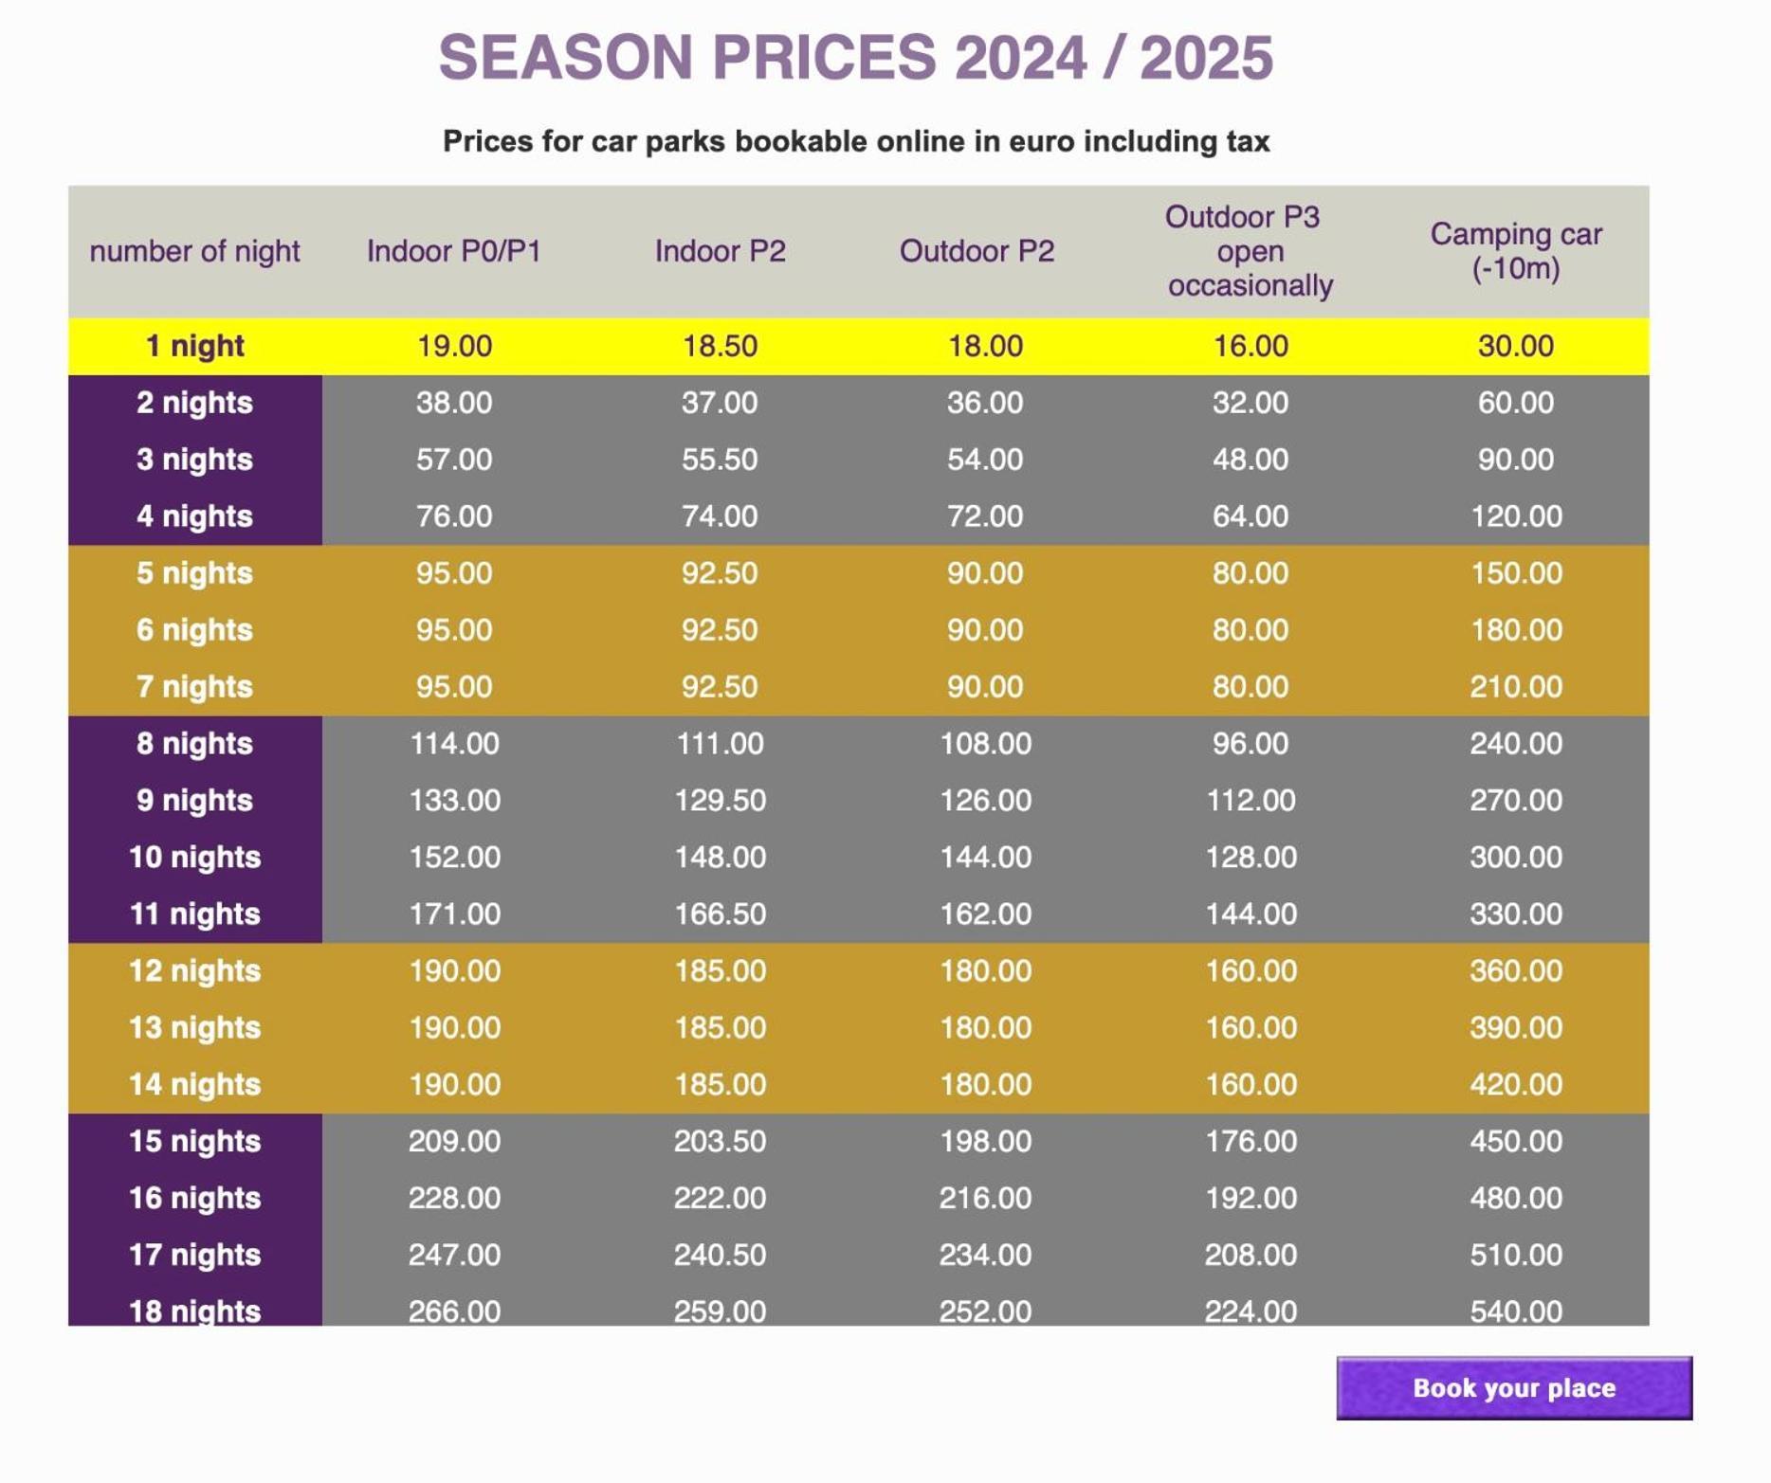Click the number of night header

194,251
